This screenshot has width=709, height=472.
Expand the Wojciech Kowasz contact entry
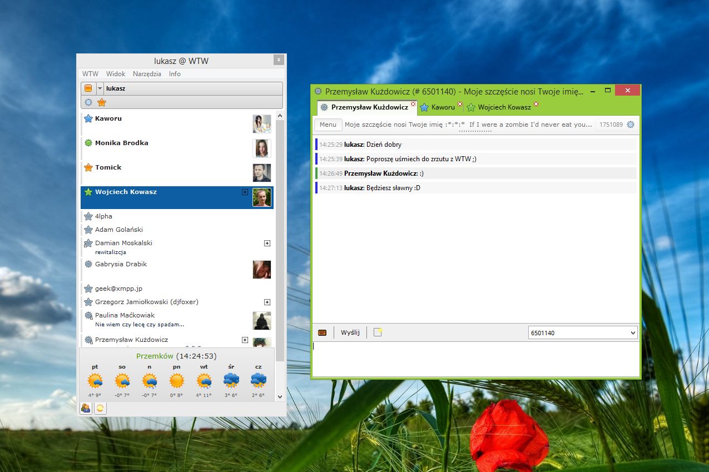coord(245,192)
